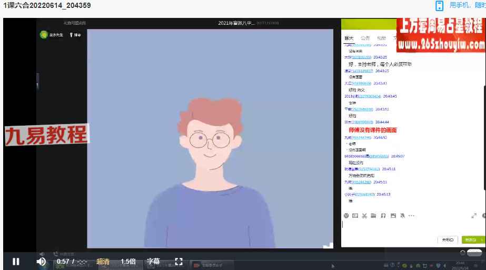This screenshot has height=270, width=486.
Task: Click the 金水先生 user avatar
Action: pyautogui.click(x=43, y=35)
